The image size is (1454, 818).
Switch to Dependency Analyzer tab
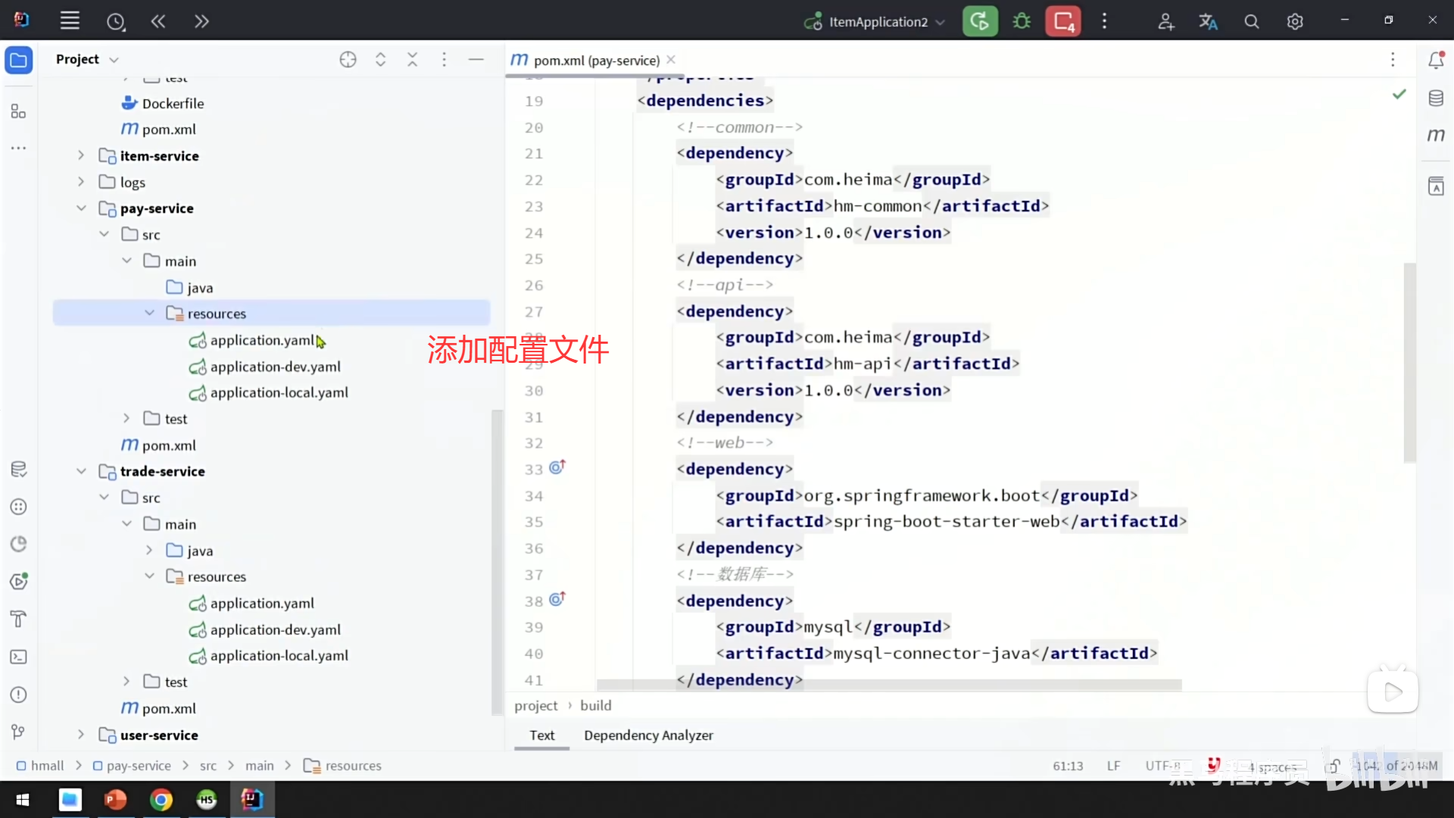[648, 735]
